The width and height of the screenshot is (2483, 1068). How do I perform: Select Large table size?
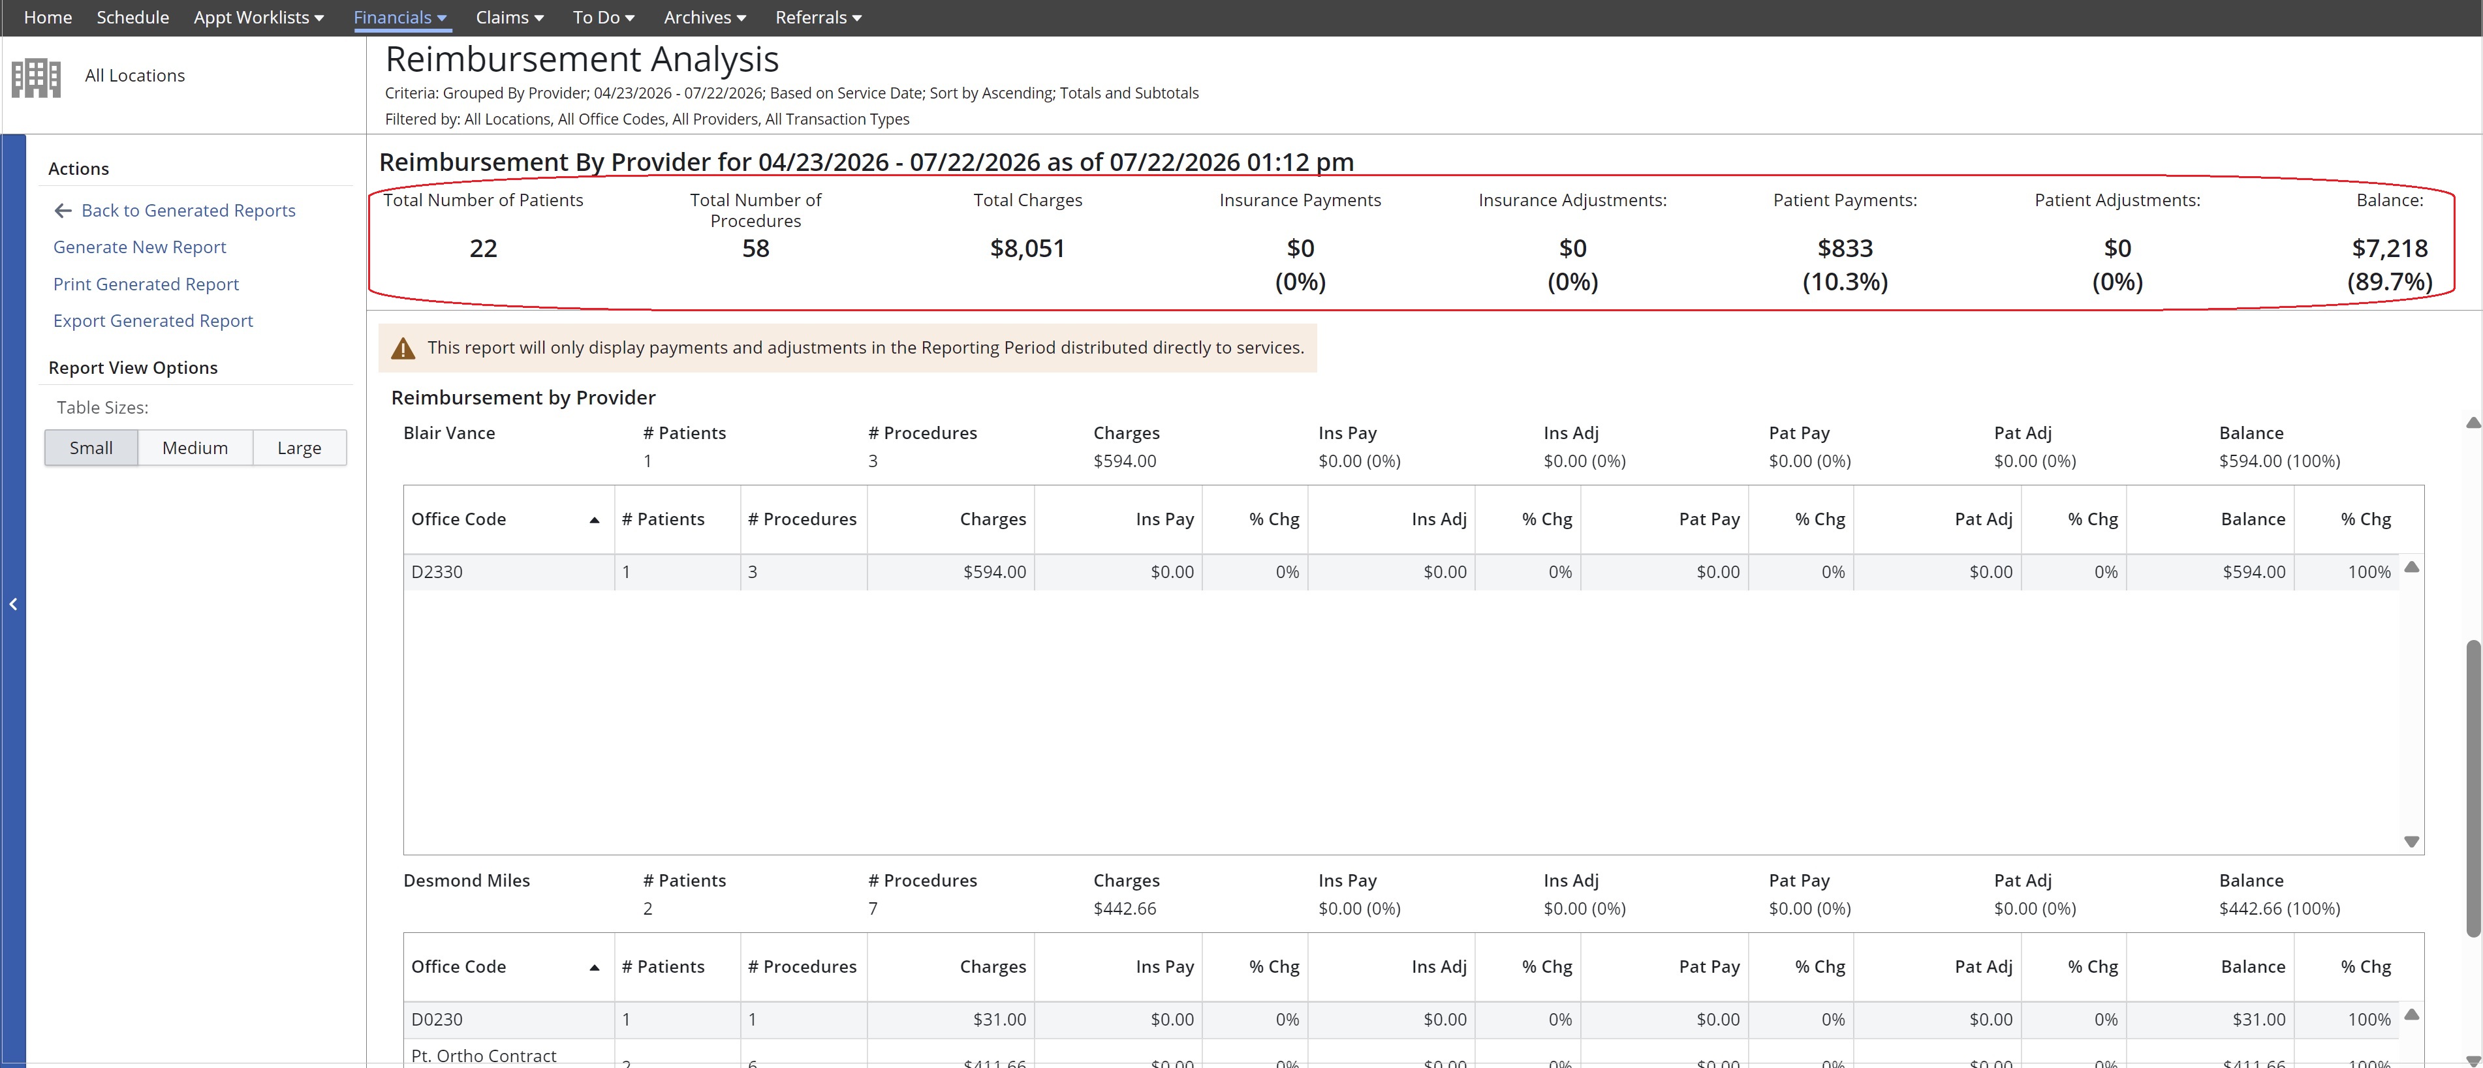click(300, 448)
